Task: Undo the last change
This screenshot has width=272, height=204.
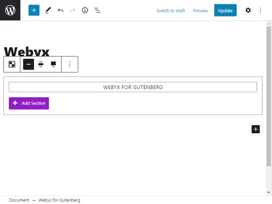Action: [x=61, y=10]
